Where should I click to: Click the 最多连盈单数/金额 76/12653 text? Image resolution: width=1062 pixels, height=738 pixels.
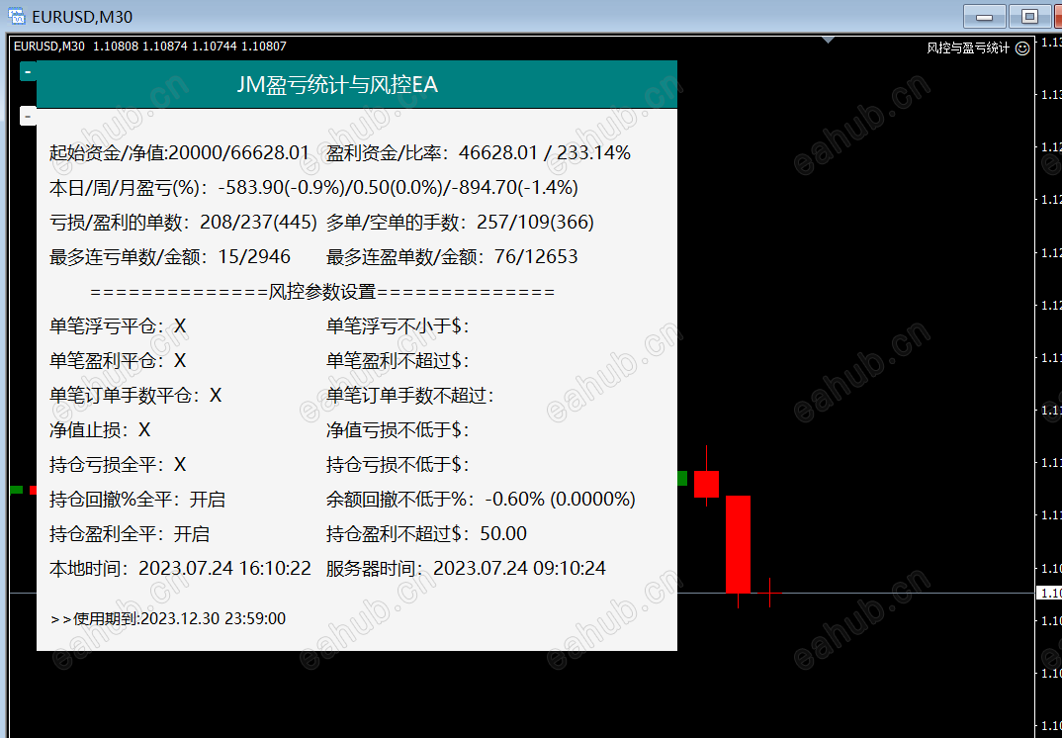[x=452, y=257]
